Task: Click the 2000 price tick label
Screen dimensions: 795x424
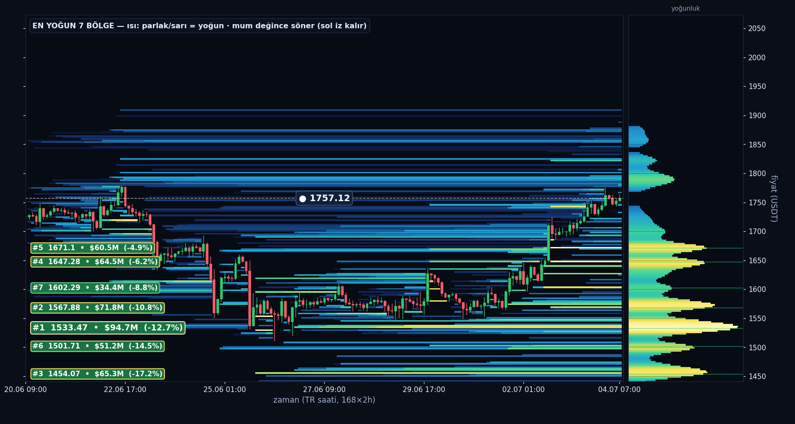Action: pyautogui.click(x=757, y=57)
